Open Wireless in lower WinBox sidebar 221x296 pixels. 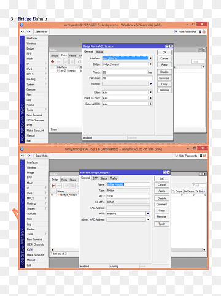tap(32, 167)
